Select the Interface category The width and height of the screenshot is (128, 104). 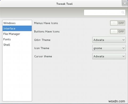point(17,28)
